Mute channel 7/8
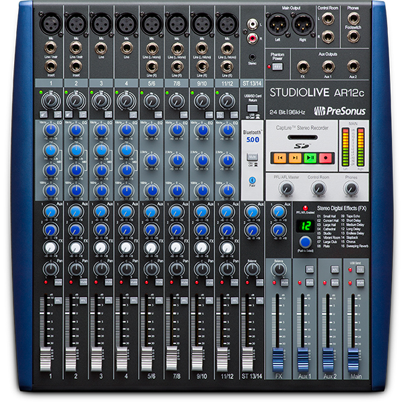Screen dimensions: 404x404 184,282
